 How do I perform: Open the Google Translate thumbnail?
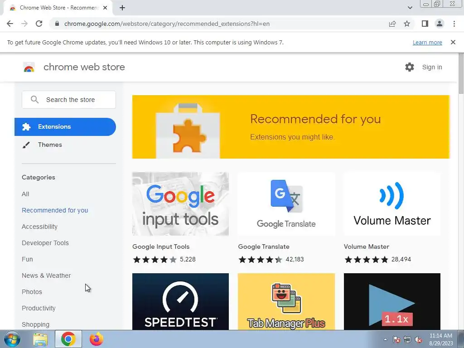(286, 204)
